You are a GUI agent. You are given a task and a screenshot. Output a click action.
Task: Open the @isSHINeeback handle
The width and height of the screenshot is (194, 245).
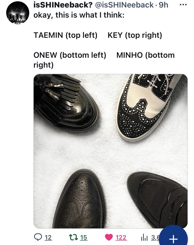pos(124,5)
